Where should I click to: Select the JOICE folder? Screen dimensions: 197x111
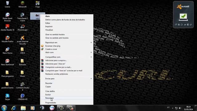[x=22, y=51]
